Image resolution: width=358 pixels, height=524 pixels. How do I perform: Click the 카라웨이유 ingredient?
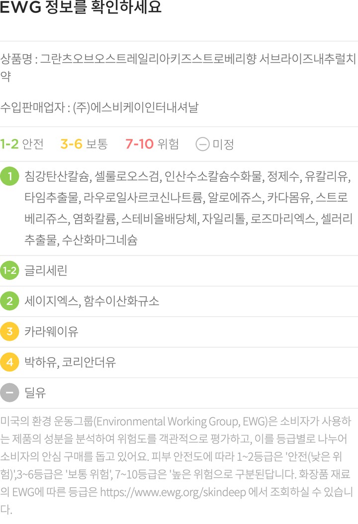pos(51,331)
